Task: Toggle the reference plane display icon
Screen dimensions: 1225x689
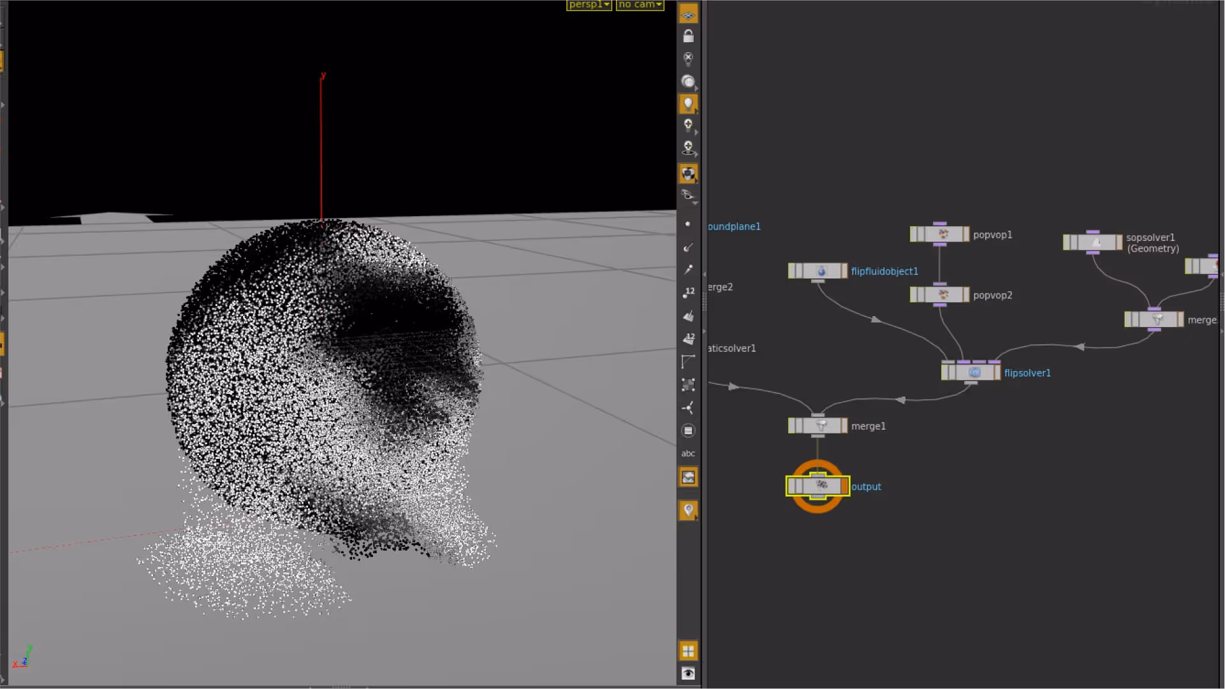Action: click(x=688, y=14)
